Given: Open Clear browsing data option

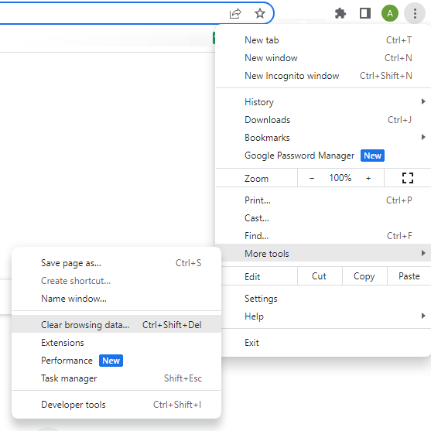Looking at the screenshot, I should pos(116,325).
